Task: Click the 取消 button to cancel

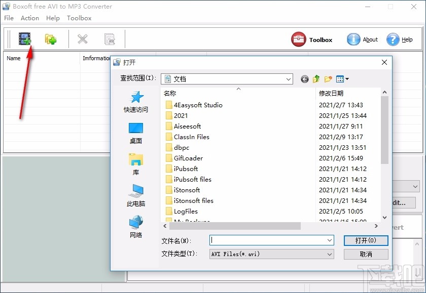Action: coord(366,254)
